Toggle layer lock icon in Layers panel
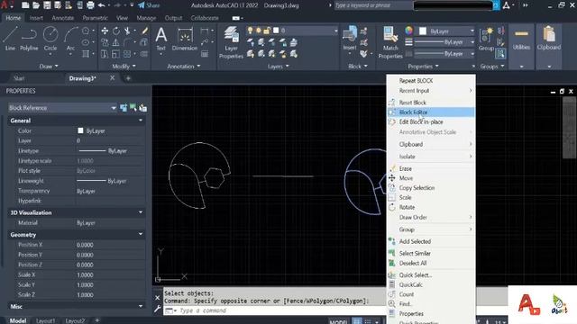Screen dimensions: 577x324 (267, 31)
